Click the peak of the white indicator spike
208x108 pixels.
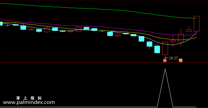click(x=165, y=69)
